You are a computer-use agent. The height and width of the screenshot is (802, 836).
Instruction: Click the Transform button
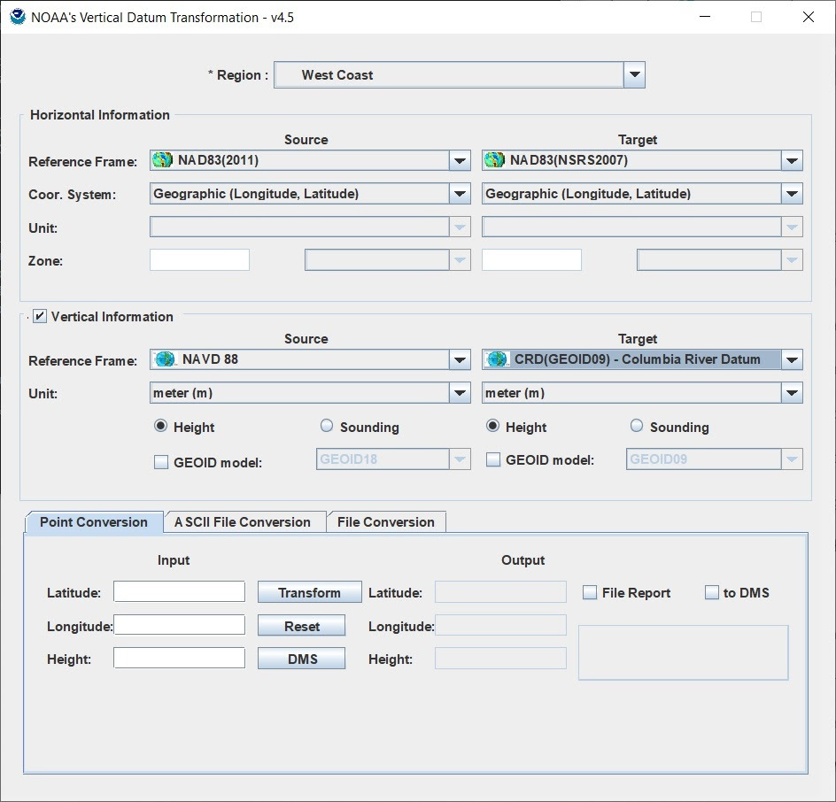[309, 592]
